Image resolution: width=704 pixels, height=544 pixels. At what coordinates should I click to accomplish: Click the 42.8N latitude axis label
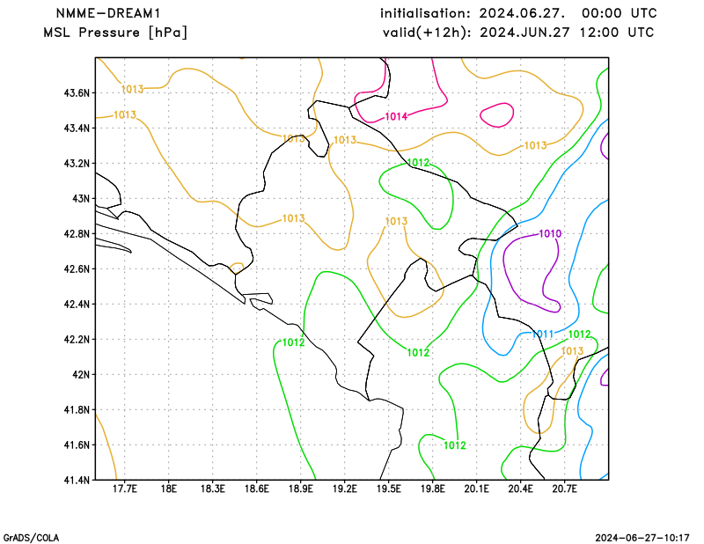click(77, 233)
